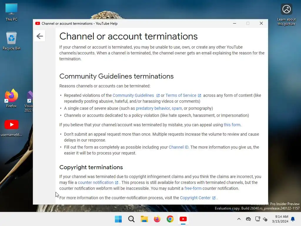Open the 'this form' appeal link

click(x=232, y=125)
